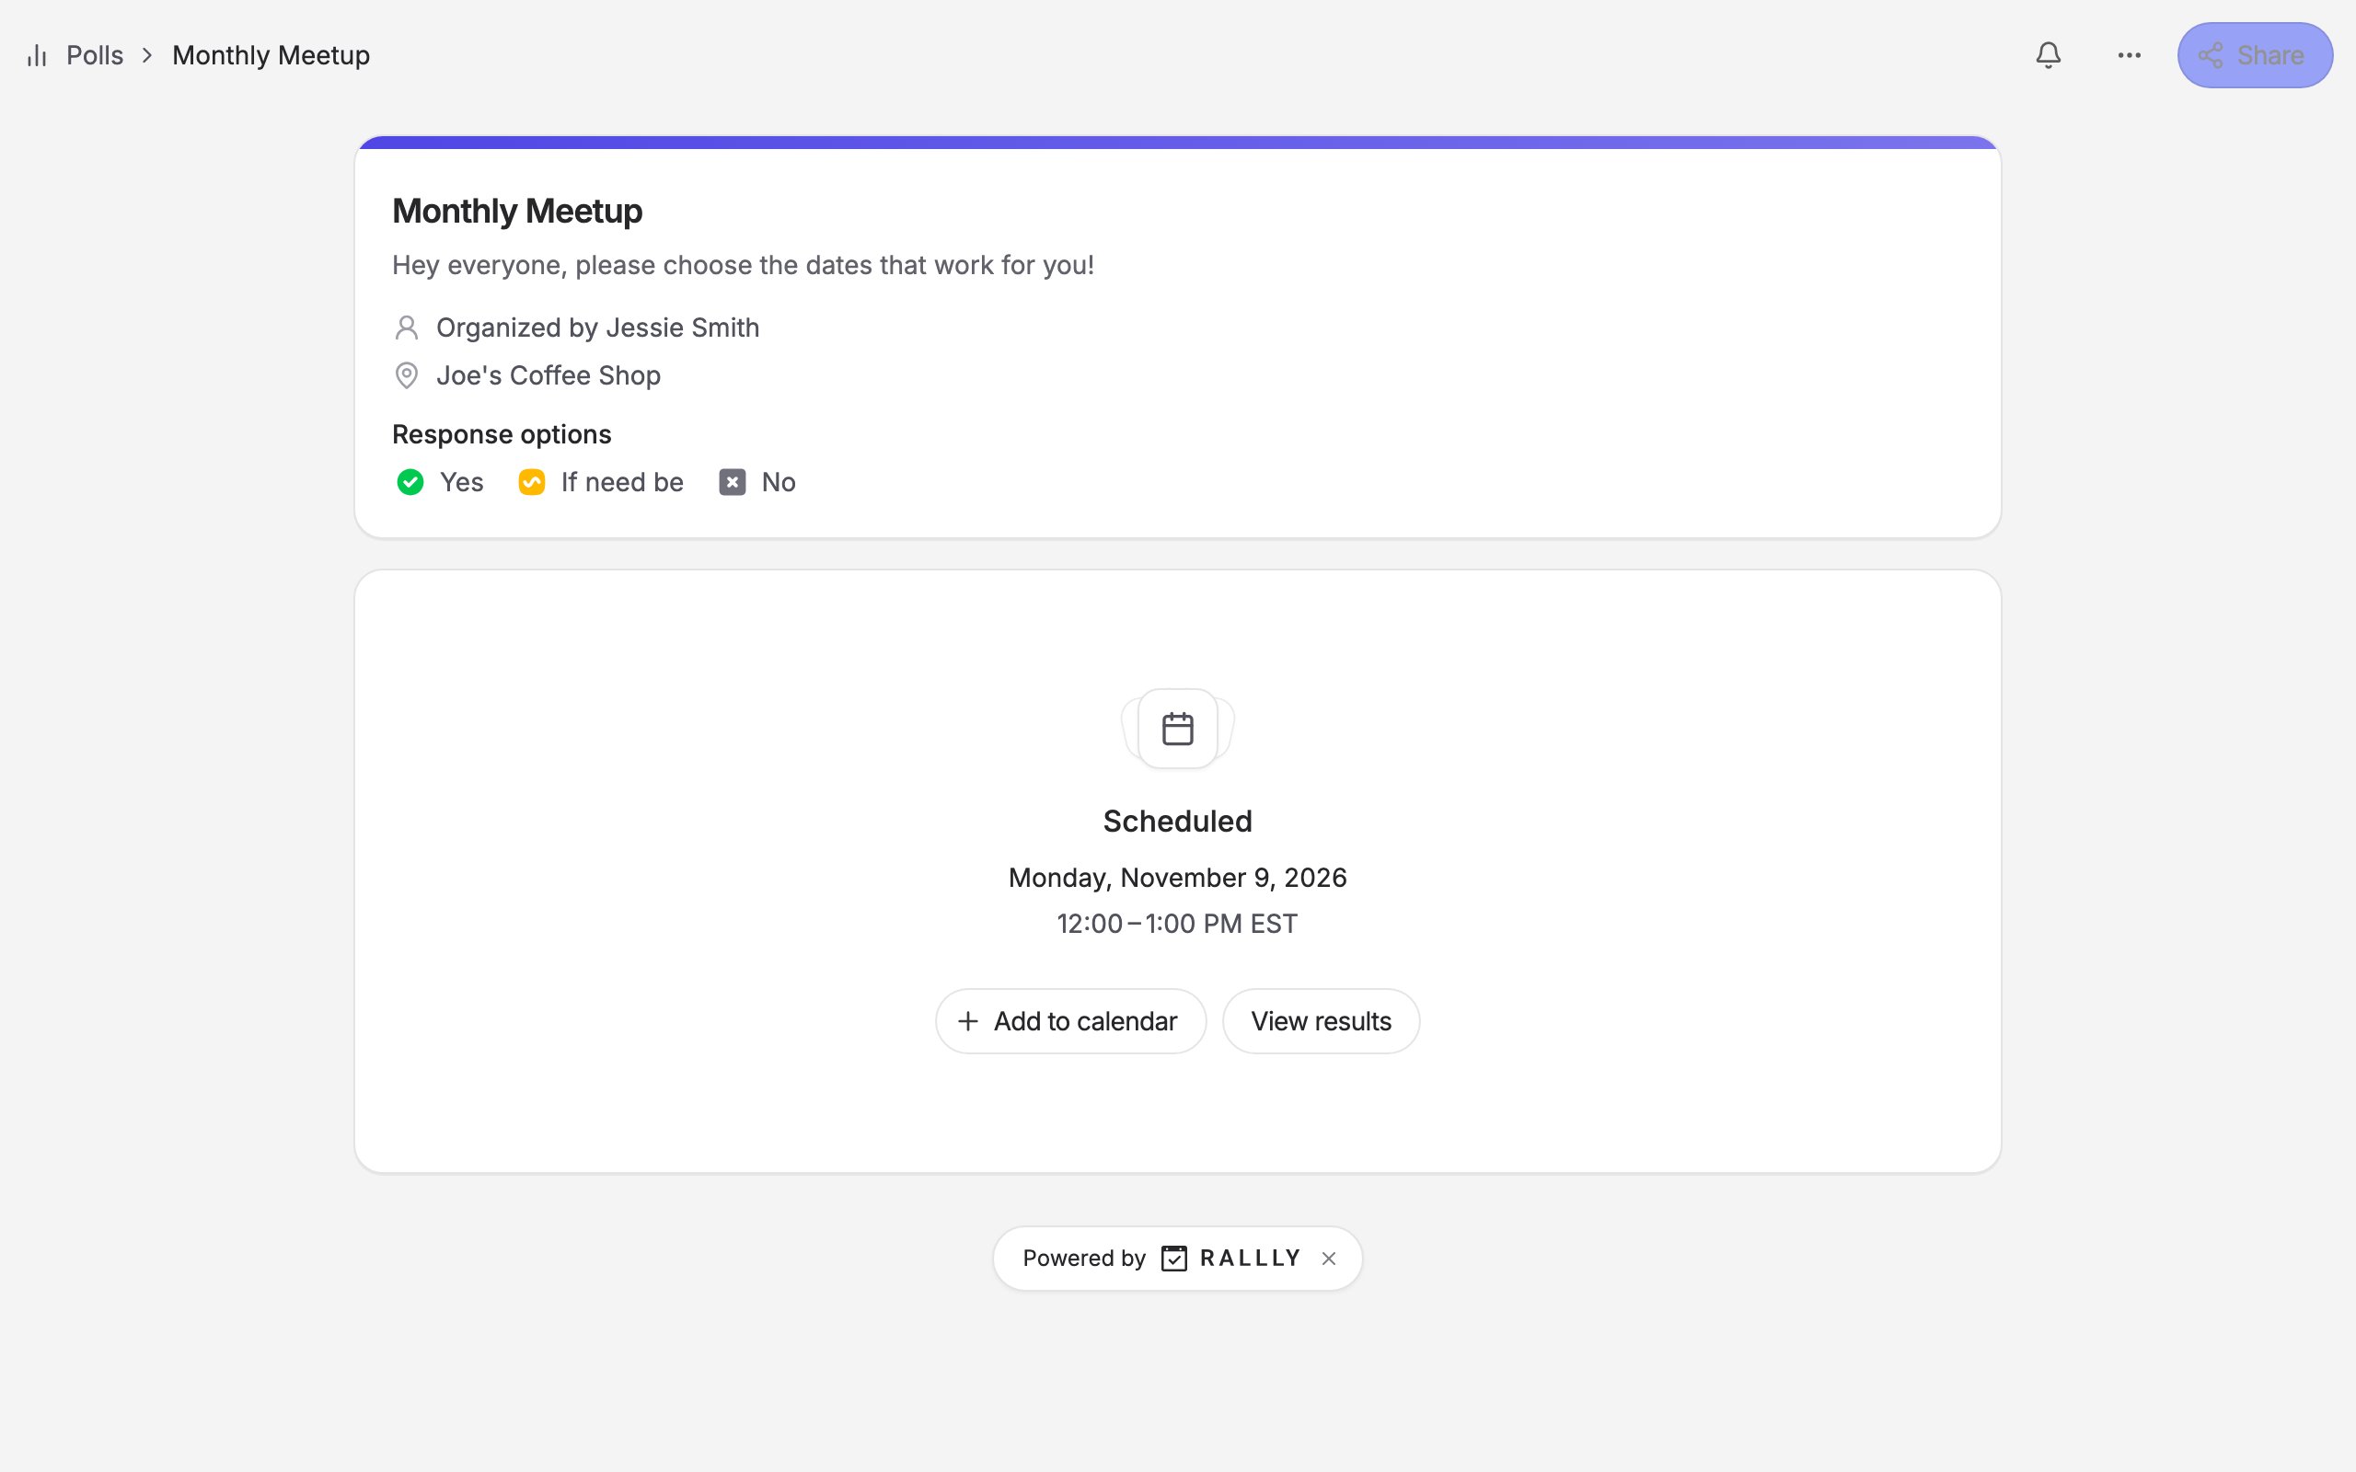Click the share icon inside Share button
This screenshot has width=2356, height=1472.
(x=2211, y=55)
